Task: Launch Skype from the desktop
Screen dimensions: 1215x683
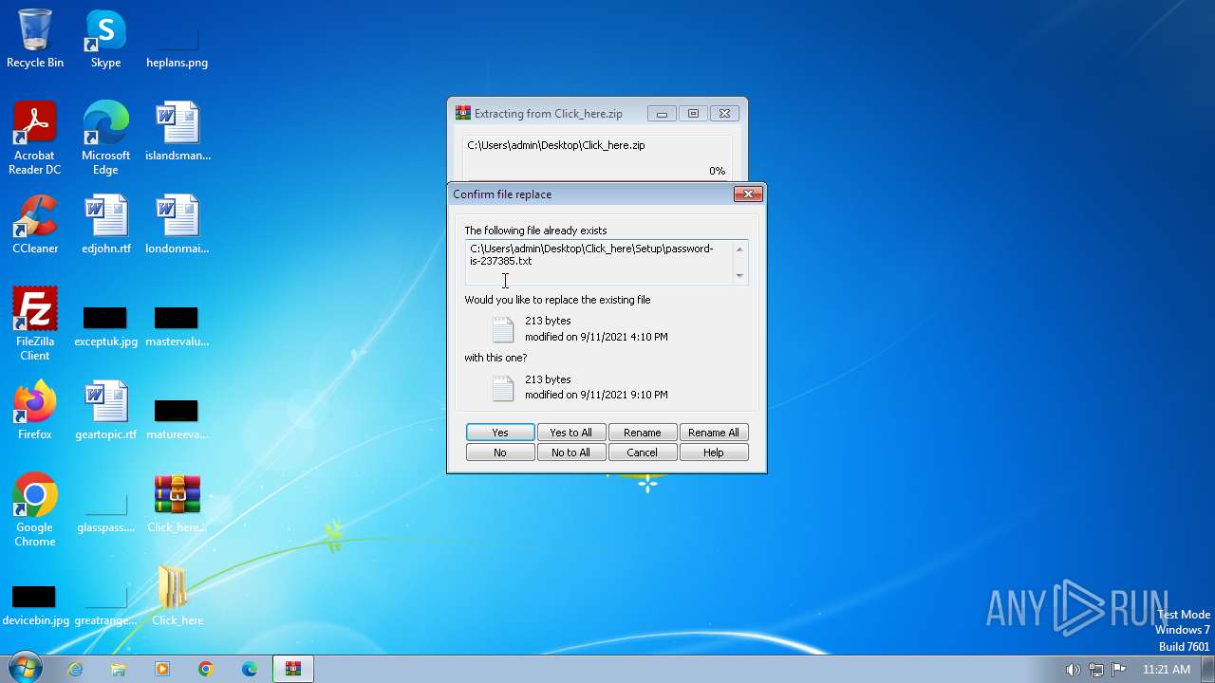Action: point(105,38)
